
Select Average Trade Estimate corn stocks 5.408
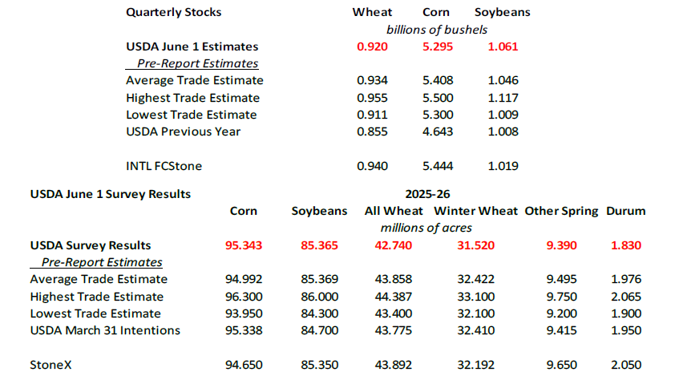click(x=438, y=80)
